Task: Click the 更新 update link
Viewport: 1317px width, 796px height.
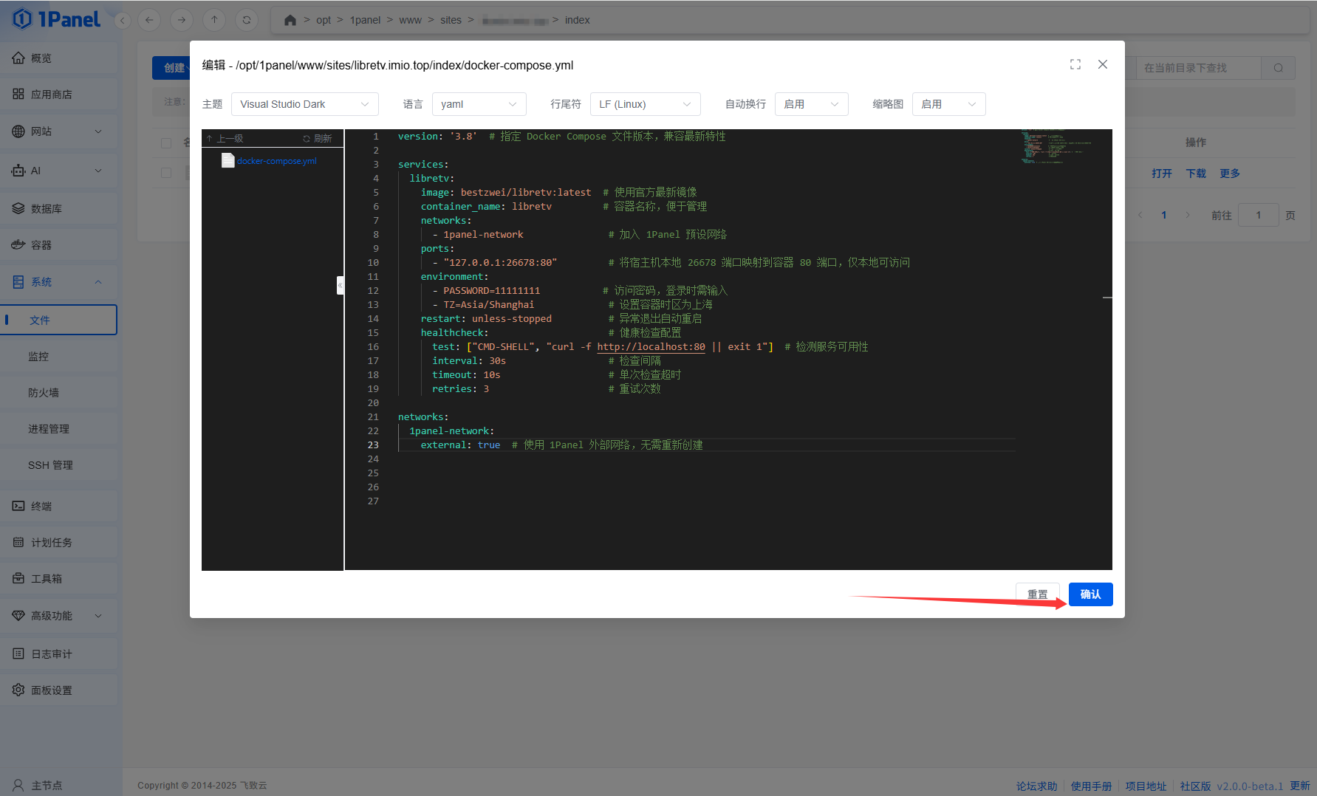Action: 1300,786
